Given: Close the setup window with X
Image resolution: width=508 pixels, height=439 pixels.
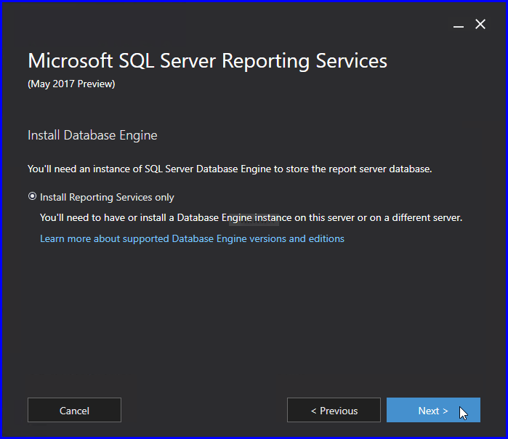Looking at the screenshot, I should click(480, 25).
